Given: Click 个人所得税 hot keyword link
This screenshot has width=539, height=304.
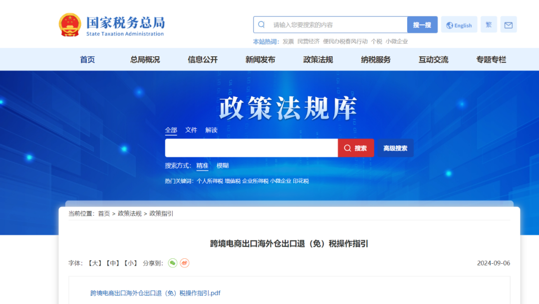Looking at the screenshot, I should coord(210,181).
